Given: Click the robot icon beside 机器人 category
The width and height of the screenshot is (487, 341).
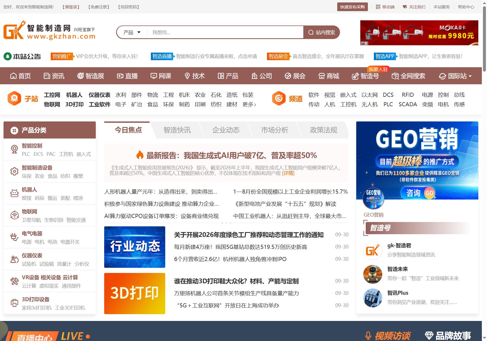Looking at the screenshot, I should 14,193.
